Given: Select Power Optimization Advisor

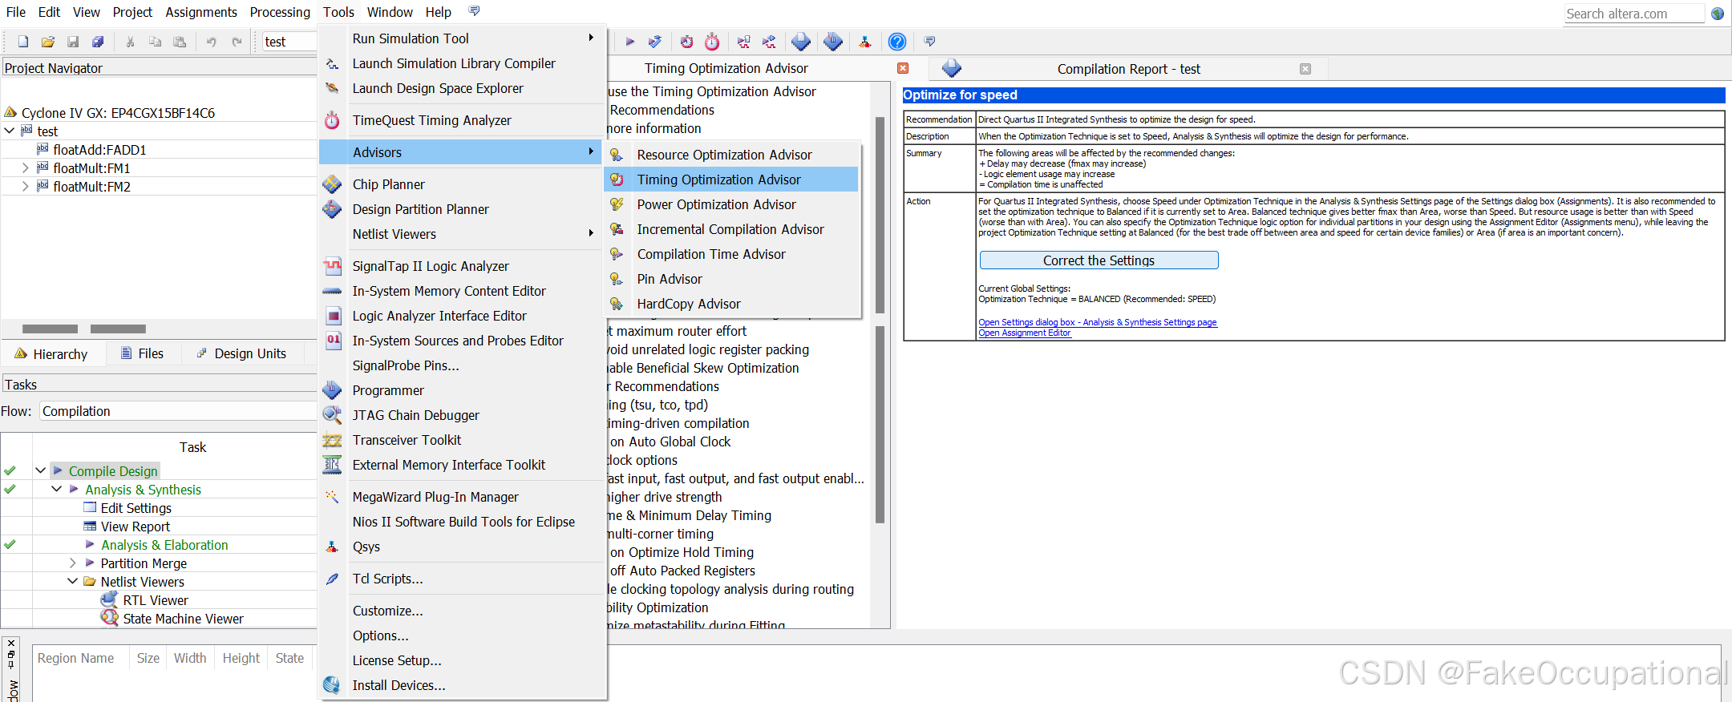Looking at the screenshot, I should (731, 204).
